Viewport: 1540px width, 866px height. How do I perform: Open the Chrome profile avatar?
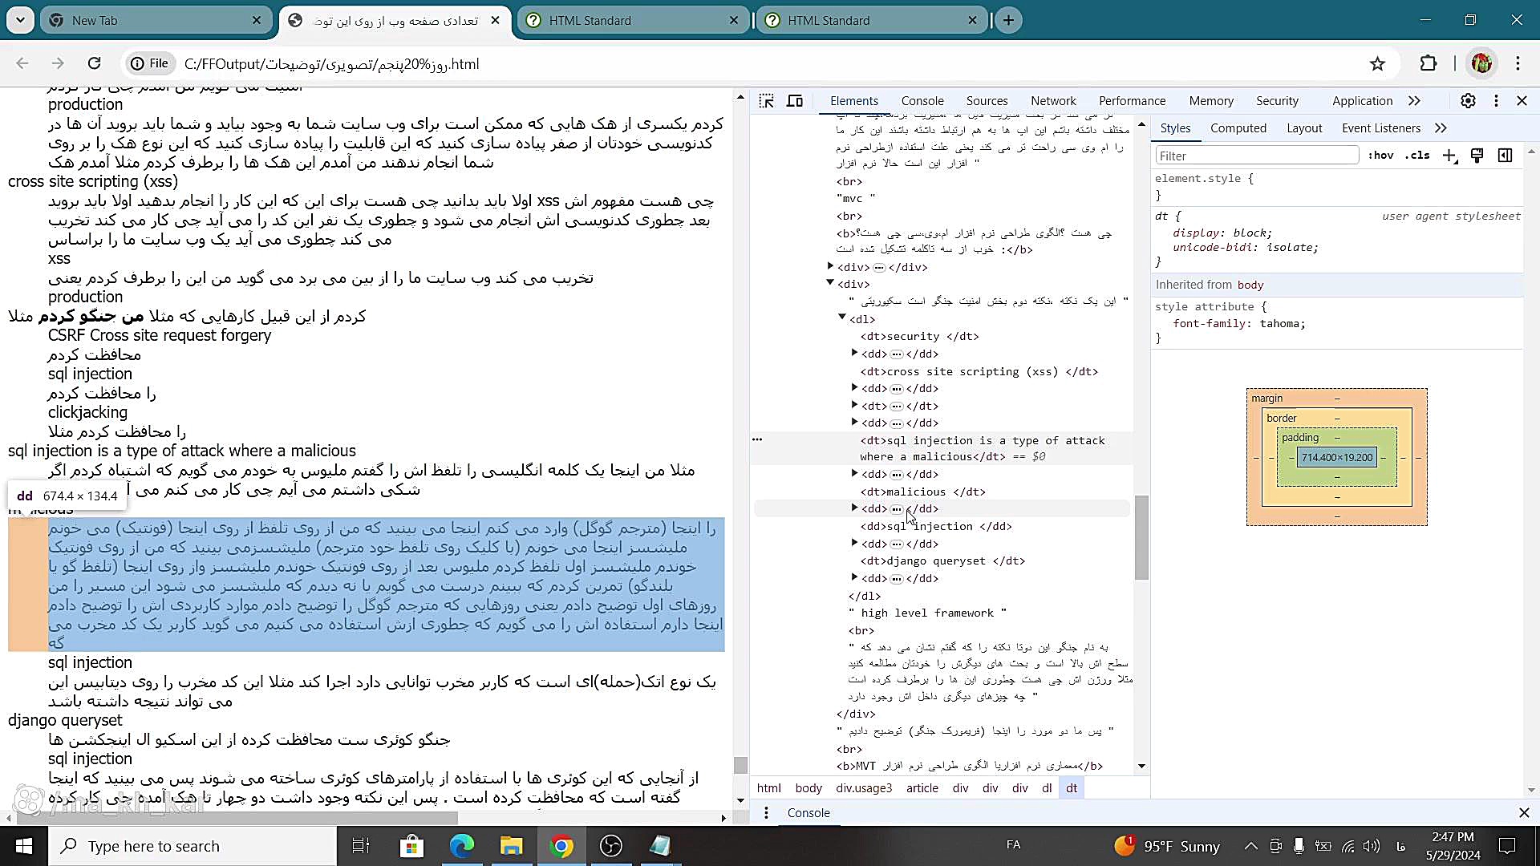[x=1481, y=63]
